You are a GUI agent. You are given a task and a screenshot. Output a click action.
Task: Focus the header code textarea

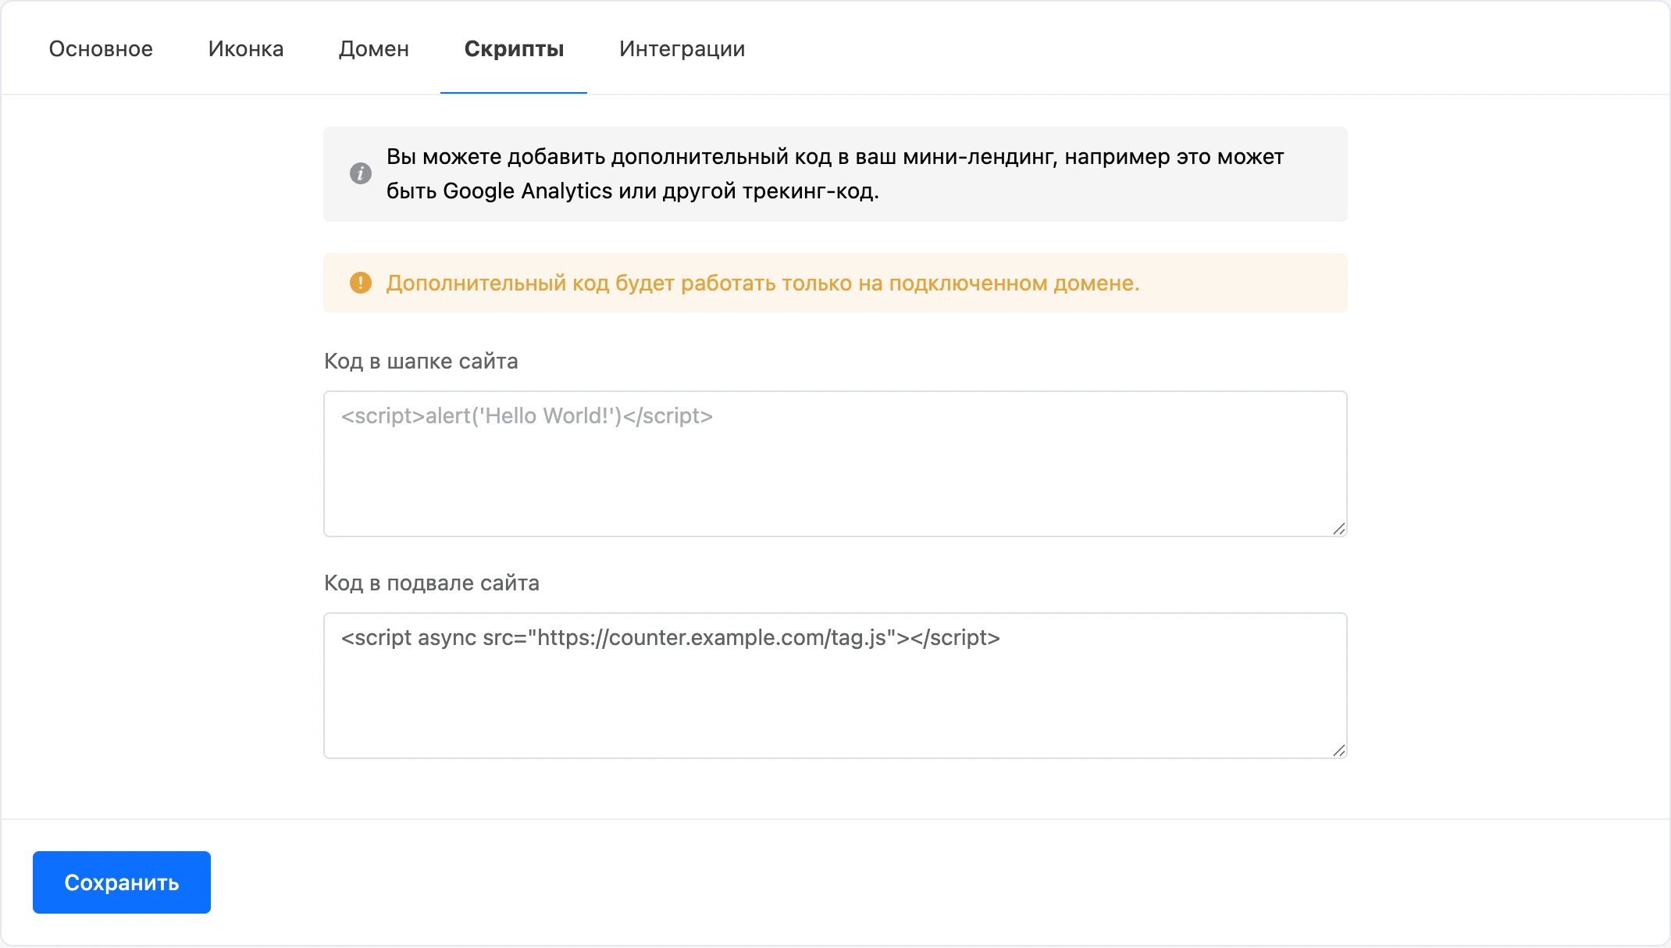(835, 464)
